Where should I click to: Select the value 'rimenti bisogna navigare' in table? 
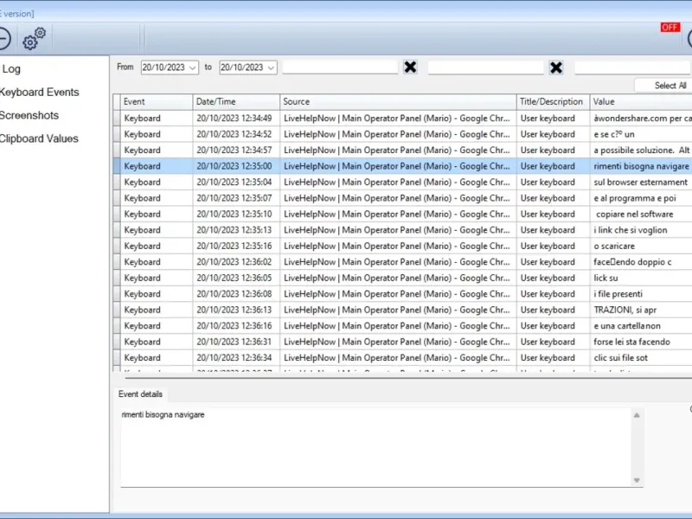click(641, 166)
